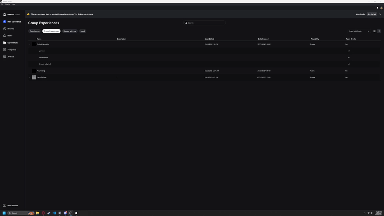
Task: Sort by the Last Edited column header
Action: [x=210, y=39]
